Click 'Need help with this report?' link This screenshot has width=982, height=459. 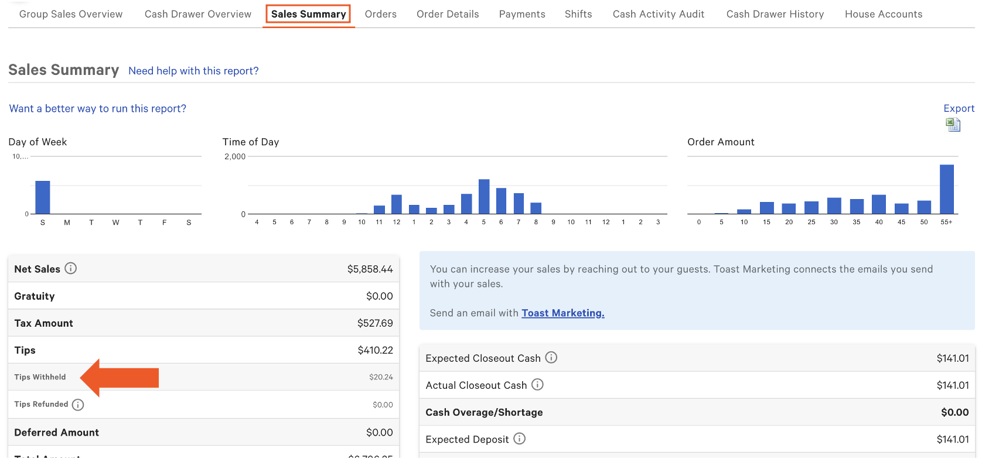tap(193, 71)
